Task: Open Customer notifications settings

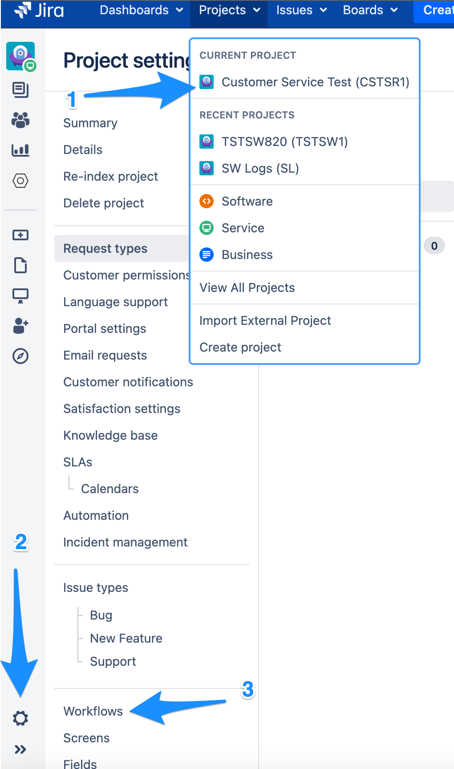Action: point(128,382)
